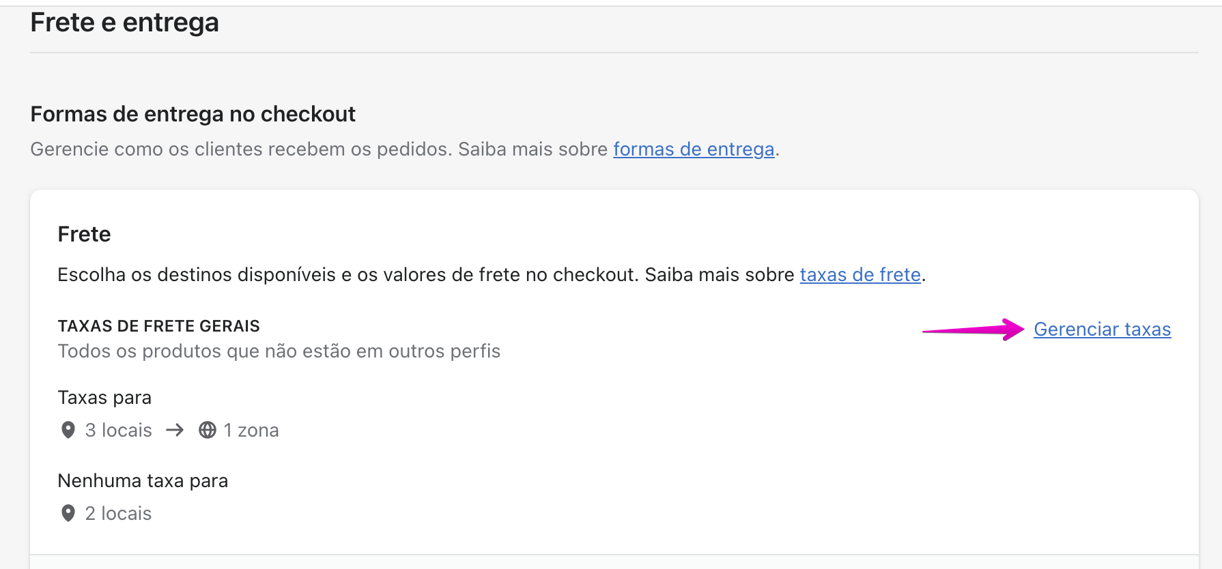Click the Formas de entrega no checkout heading
This screenshot has width=1222, height=569.
point(193,114)
